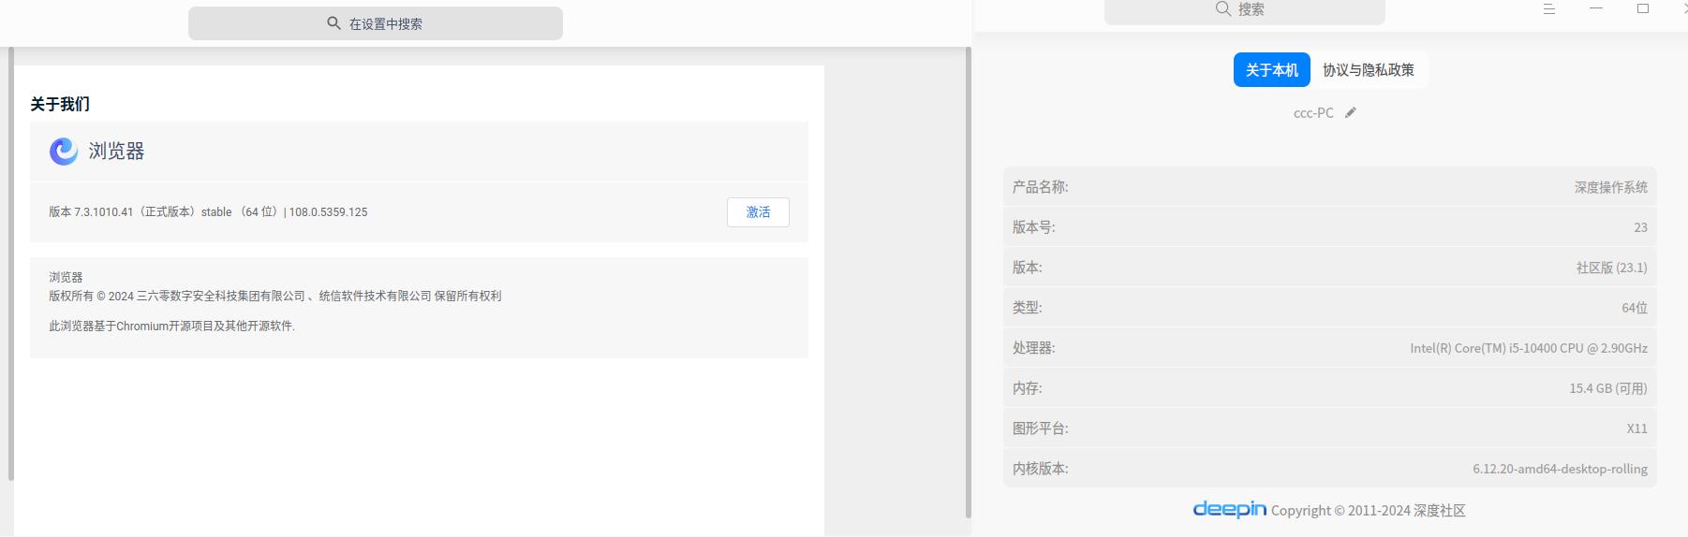Click the left scrollbar in browser settings
Image resolution: width=1688 pixels, height=537 pixels.
point(11,264)
